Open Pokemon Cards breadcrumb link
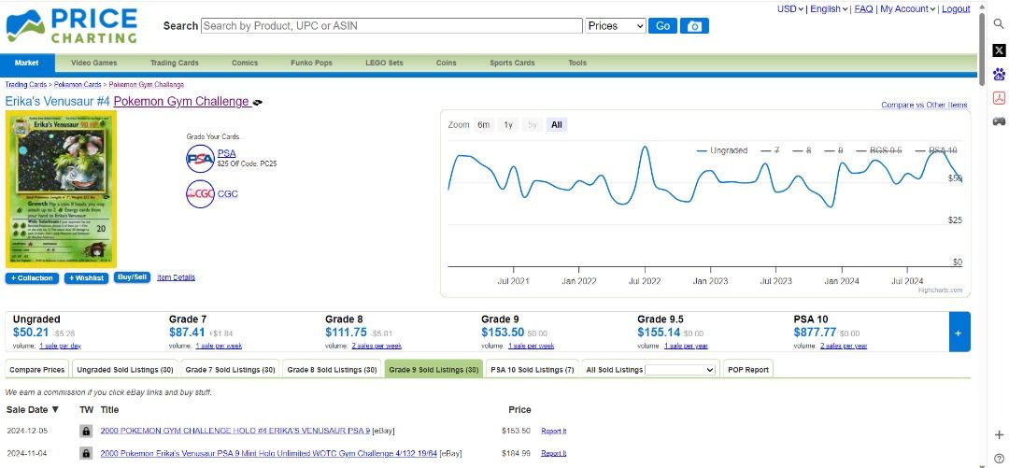The image size is (1009, 468). [78, 84]
